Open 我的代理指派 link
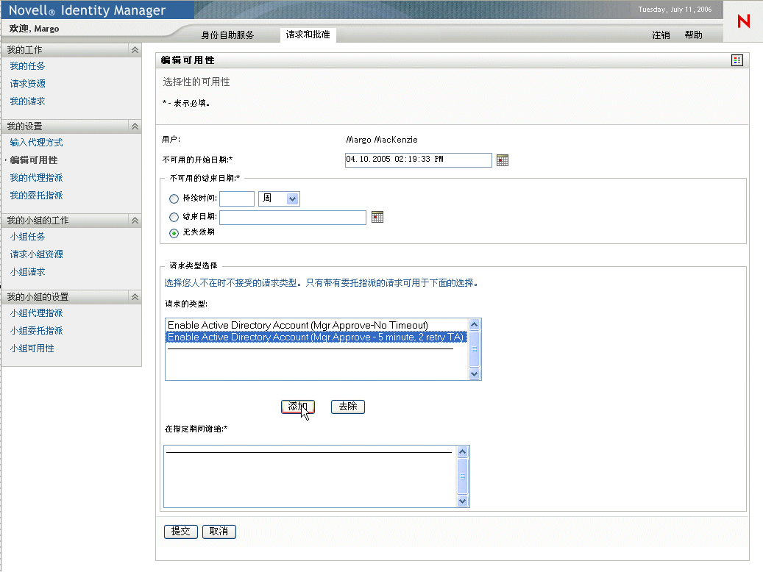 37,178
